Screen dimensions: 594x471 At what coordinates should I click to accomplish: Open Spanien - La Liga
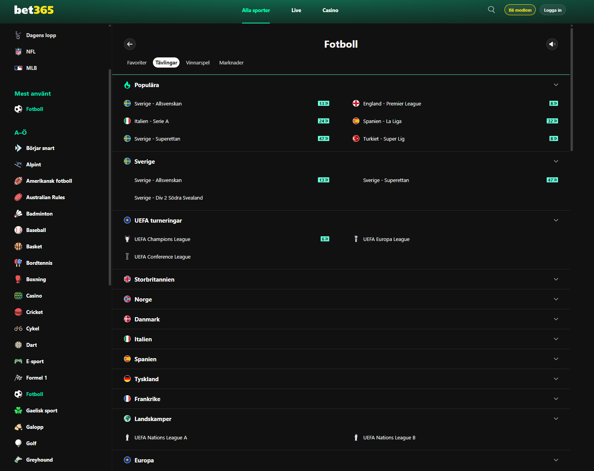click(x=382, y=121)
